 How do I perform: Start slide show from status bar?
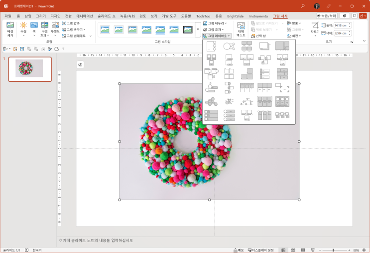(313, 250)
